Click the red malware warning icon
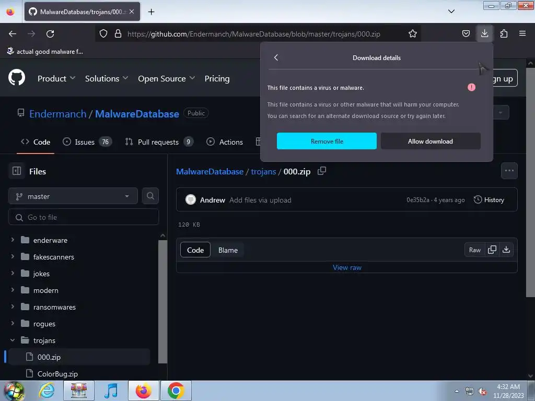Image resolution: width=535 pixels, height=401 pixels. tap(471, 87)
